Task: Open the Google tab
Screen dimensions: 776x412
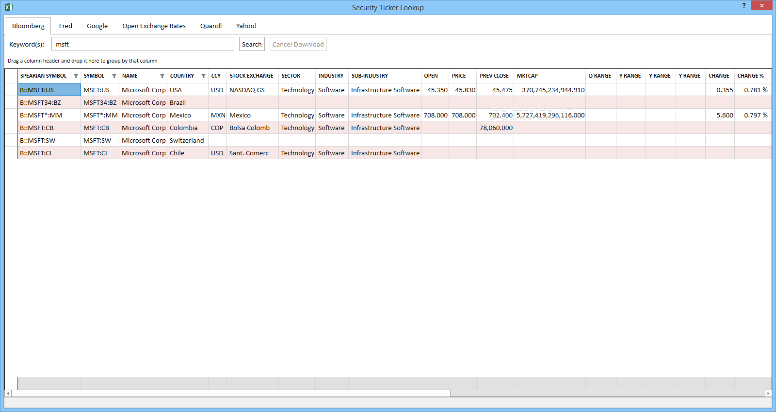Action: point(97,26)
